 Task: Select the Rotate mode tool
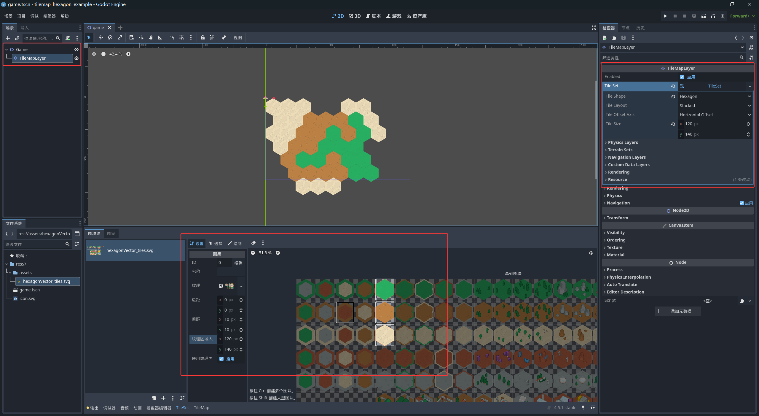[x=110, y=38]
